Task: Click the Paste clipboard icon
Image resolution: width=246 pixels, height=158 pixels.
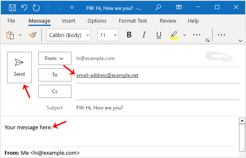Action: 10,35
